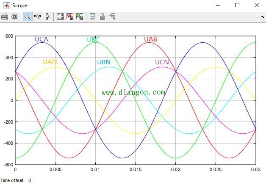This screenshot has height=185, width=266.
Task: Toggle the Floating scope icon
Action: point(92,17)
